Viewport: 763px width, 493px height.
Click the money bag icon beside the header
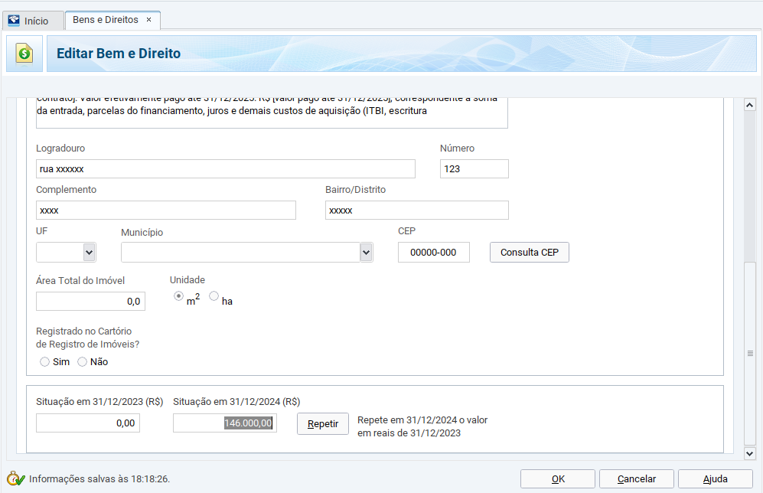coord(24,54)
